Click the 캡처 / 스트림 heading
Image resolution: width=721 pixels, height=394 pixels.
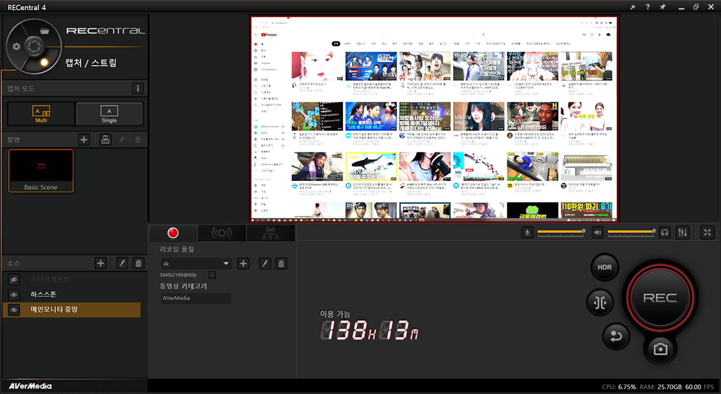point(90,63)
